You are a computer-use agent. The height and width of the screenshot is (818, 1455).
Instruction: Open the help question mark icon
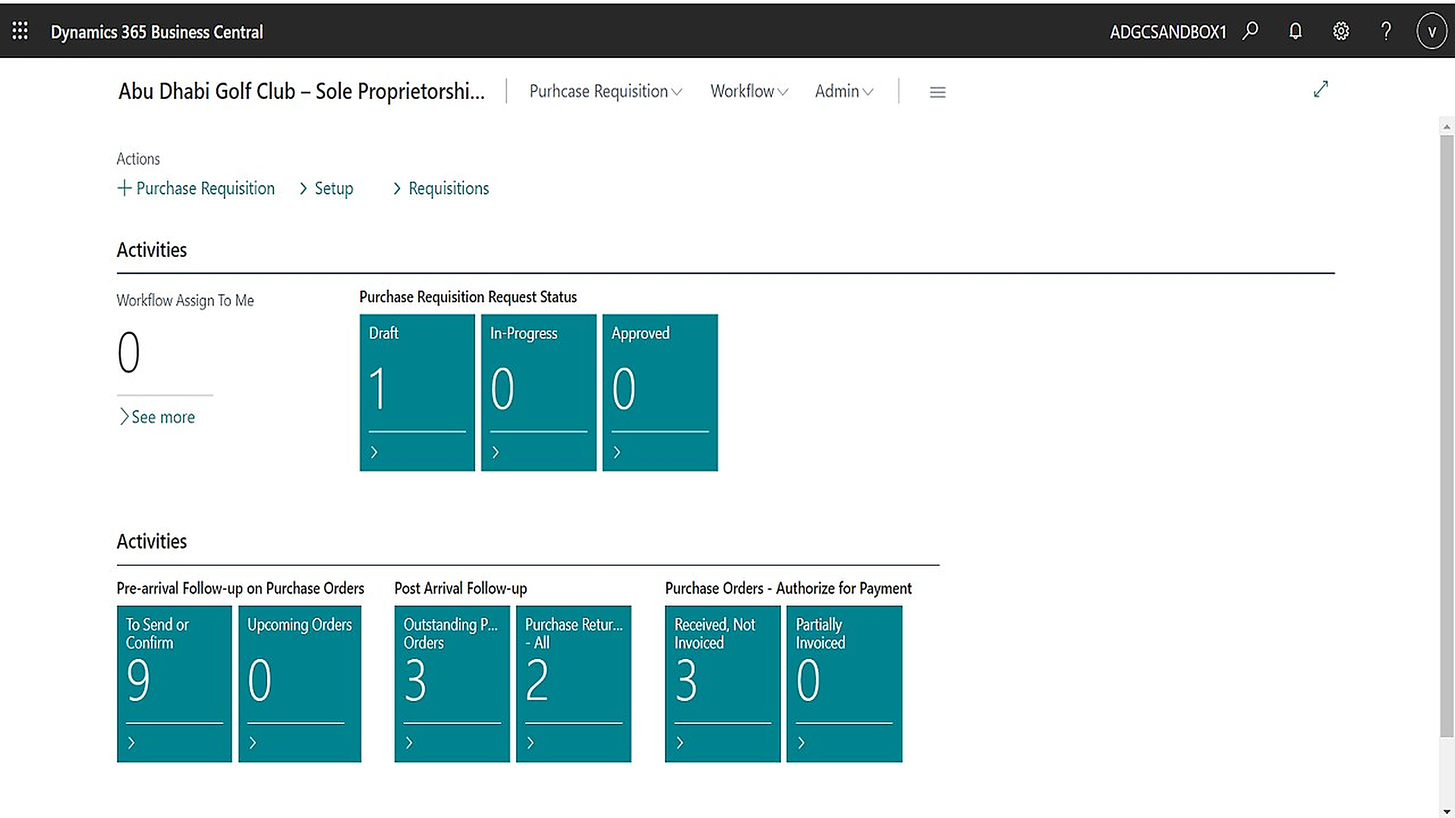coord(1386,31)
